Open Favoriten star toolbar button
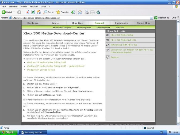The width and height of the screenshot is (180, 135). click(58, 12)
